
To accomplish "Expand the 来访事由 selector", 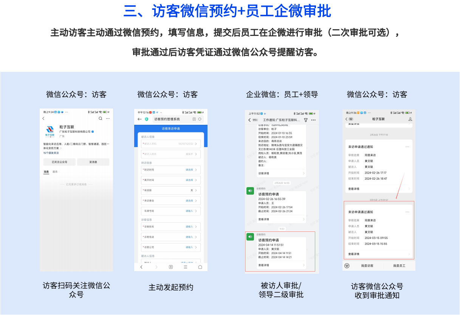I will (x=171, y=200).
